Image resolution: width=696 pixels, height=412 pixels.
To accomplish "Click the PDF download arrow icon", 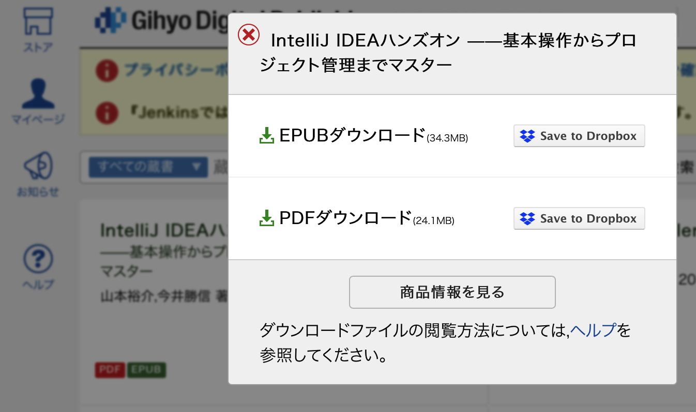I will tap(266, 218).
